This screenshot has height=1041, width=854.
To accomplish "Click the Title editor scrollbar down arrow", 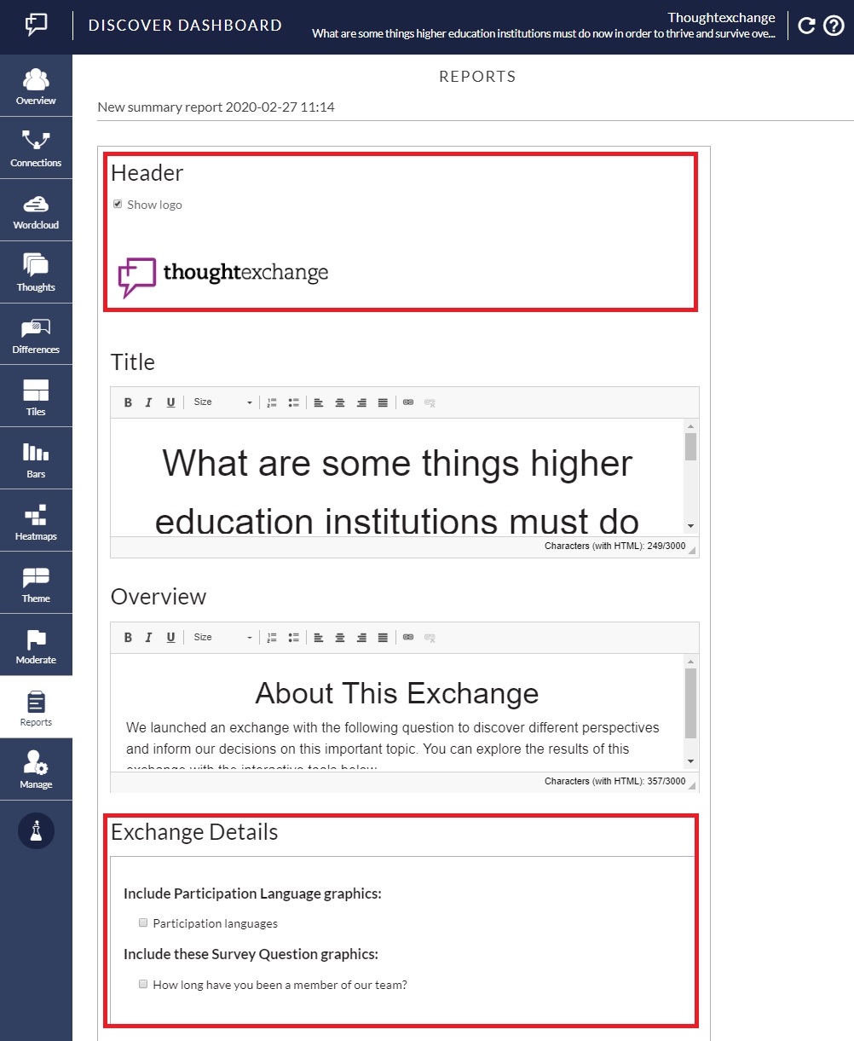I will tap(691, 526).
